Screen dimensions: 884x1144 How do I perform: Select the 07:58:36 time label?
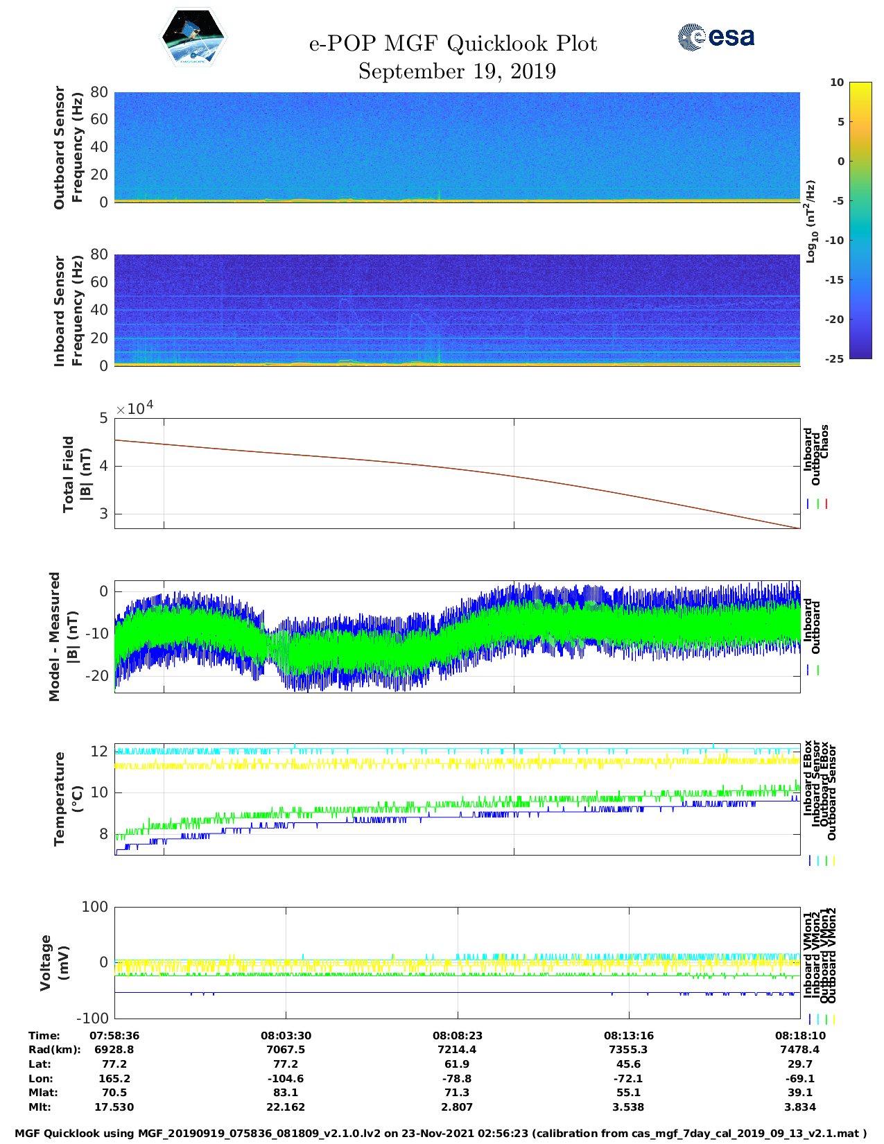click(114, 1035)
